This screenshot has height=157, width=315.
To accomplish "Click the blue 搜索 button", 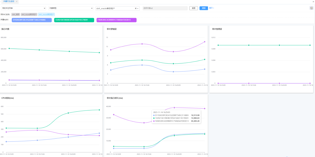I will point(204,8).
